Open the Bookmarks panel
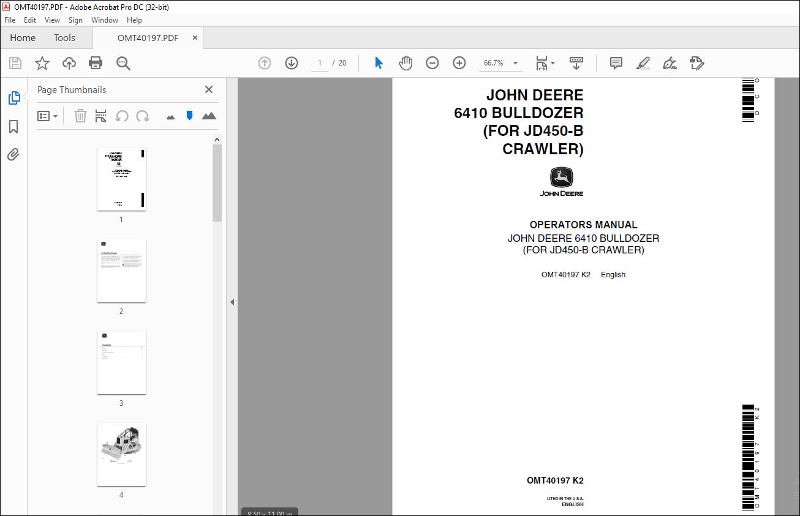Viewport: 800px width, 516px height. tap(13, 127)
